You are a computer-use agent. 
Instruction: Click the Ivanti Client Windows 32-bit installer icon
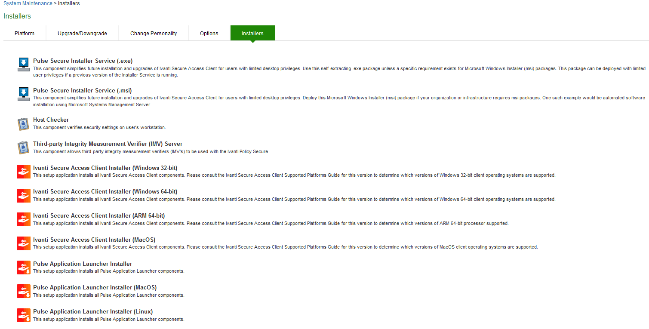[x=23, y=172]
